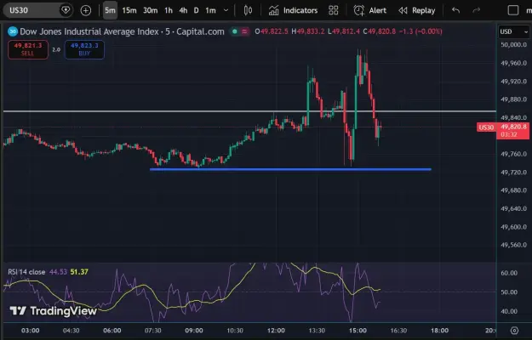532x340 pixels.
Task: Click the undo arrow
Action: pyautogui.click(x=456, y=10)
